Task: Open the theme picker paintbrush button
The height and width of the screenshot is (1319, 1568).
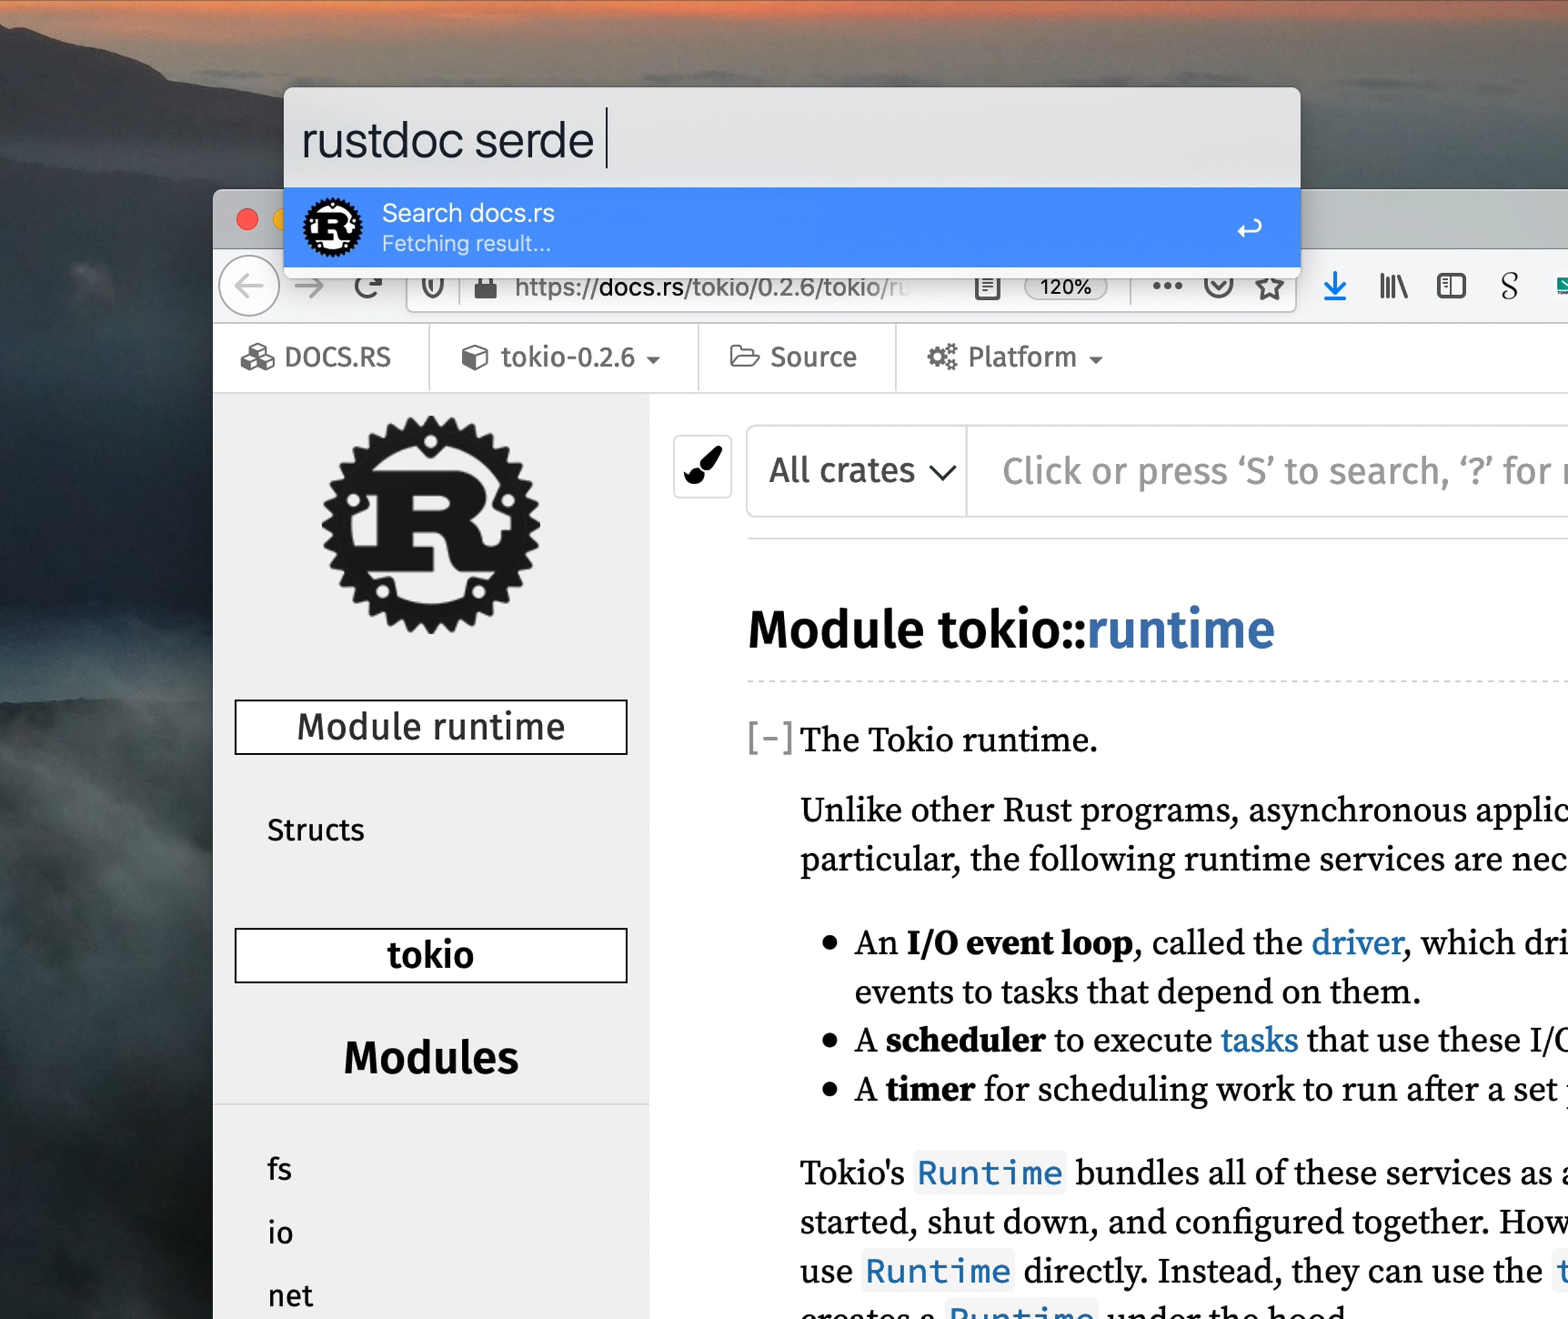Action: 702,466
